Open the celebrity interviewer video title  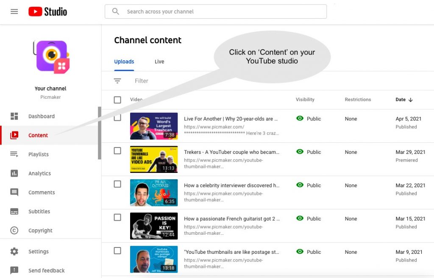click(232, 185)
